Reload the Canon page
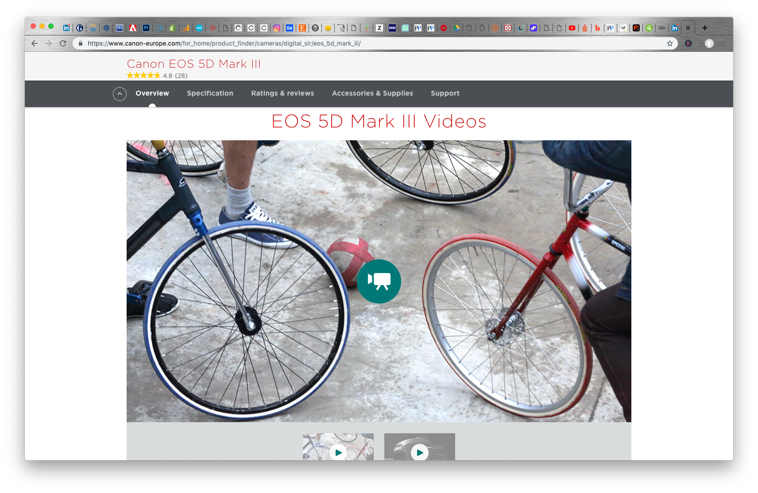 click(x=63, y=43)
